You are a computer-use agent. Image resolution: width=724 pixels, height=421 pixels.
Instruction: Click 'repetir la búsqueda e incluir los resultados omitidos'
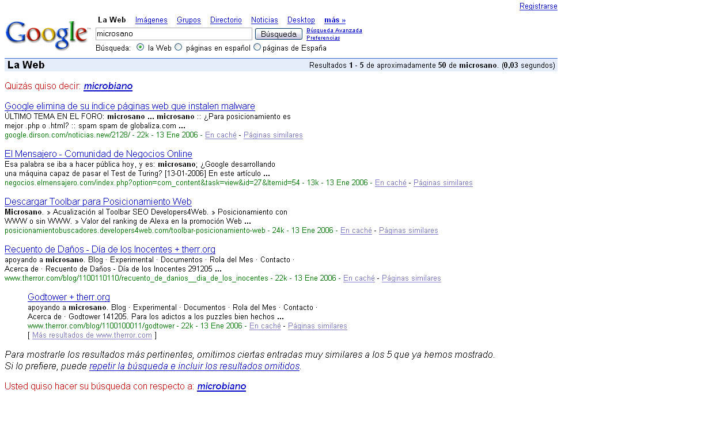tap(195, 366)
